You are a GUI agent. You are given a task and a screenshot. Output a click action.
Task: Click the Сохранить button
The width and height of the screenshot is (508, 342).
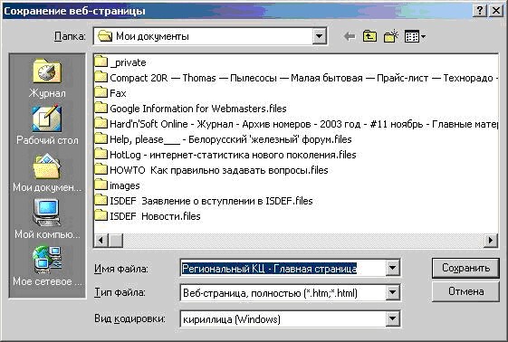(x=465, y=268)
